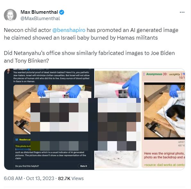Open the left embedded Ben Shapiro screenshot
The image size is (191, 189).
pos(49,119)
